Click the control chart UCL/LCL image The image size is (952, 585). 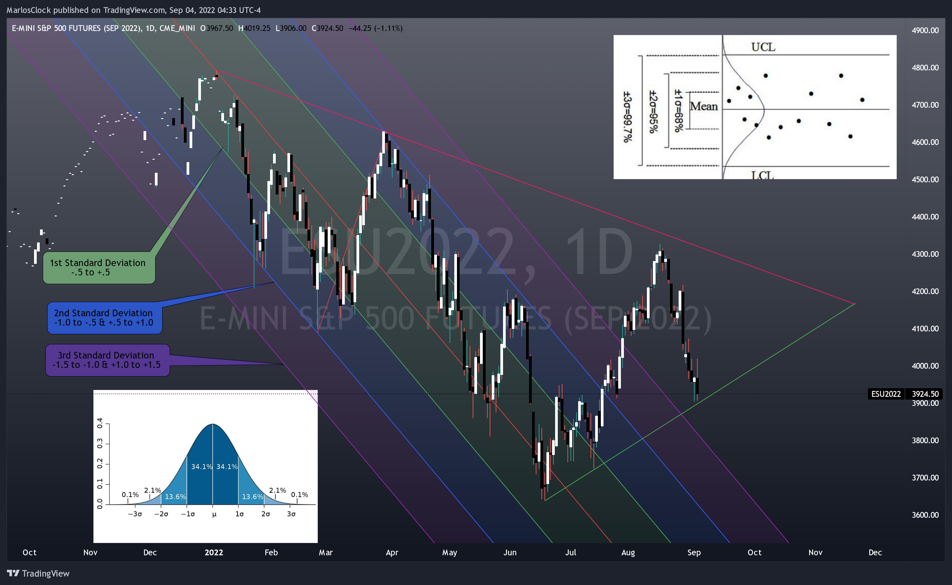point(754,107)
